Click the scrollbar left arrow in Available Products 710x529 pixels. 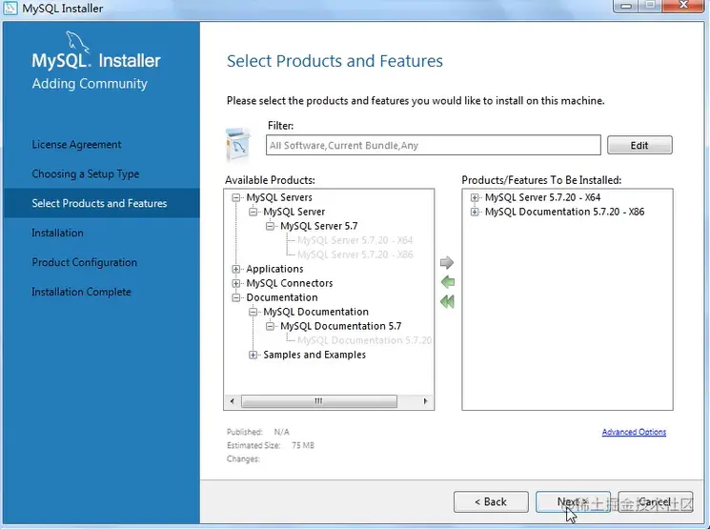pyautogui.click(x=233, y=401)
